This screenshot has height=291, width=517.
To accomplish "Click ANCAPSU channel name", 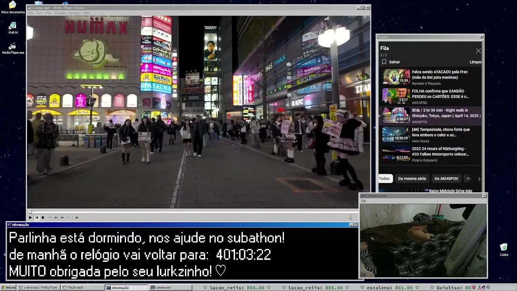I will coord(420,103).
